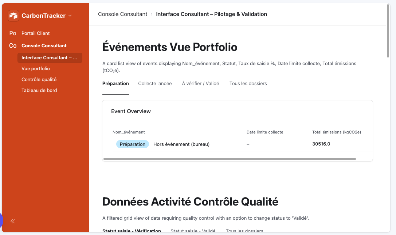Select Interface Consultant item in the sidebar
The image size is (396, 235).
(x=50, y=57)
